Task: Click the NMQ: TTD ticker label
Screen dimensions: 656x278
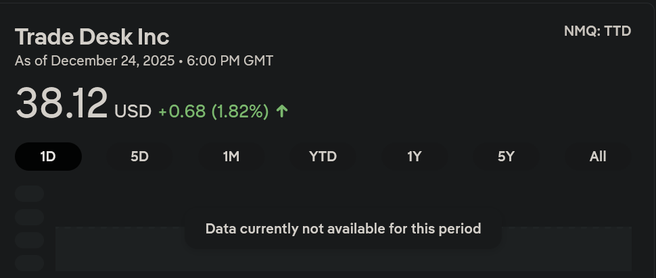Action: (x=597, y=31)
